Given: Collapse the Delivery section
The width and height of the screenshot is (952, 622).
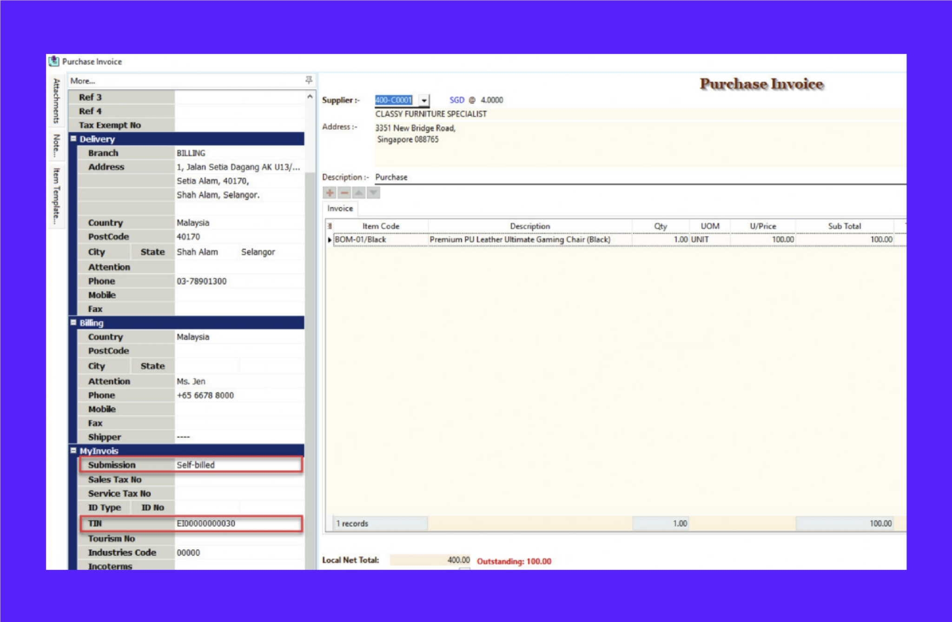Looking at the screenshot, I should [x=74, y=139].
